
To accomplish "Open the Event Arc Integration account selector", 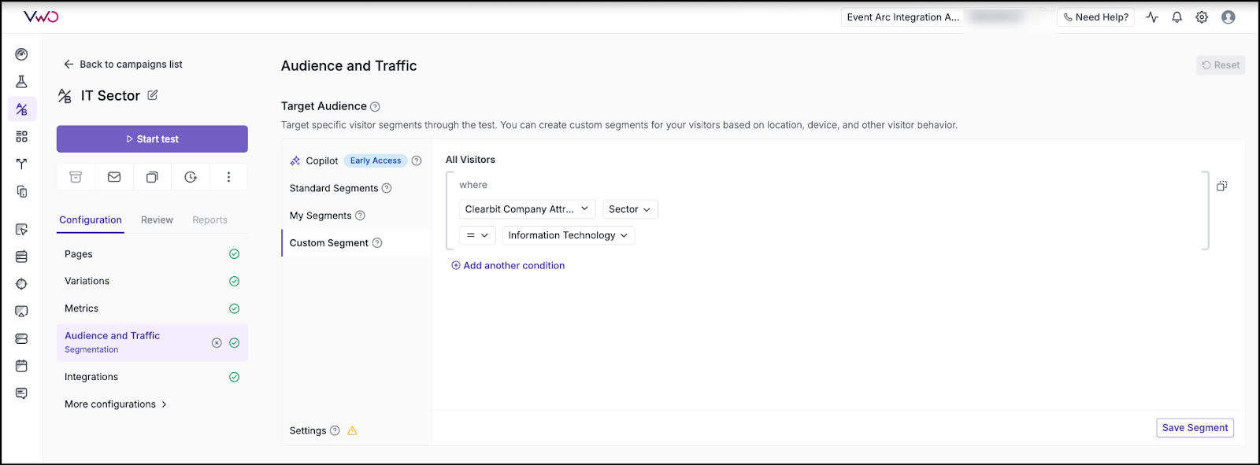I will tap(903, 17).
